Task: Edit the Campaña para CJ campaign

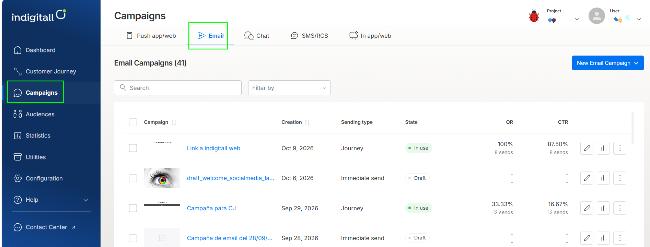Action: [587, 208]
